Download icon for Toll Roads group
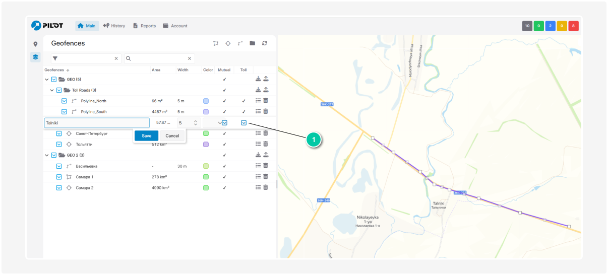 [258, 90]
